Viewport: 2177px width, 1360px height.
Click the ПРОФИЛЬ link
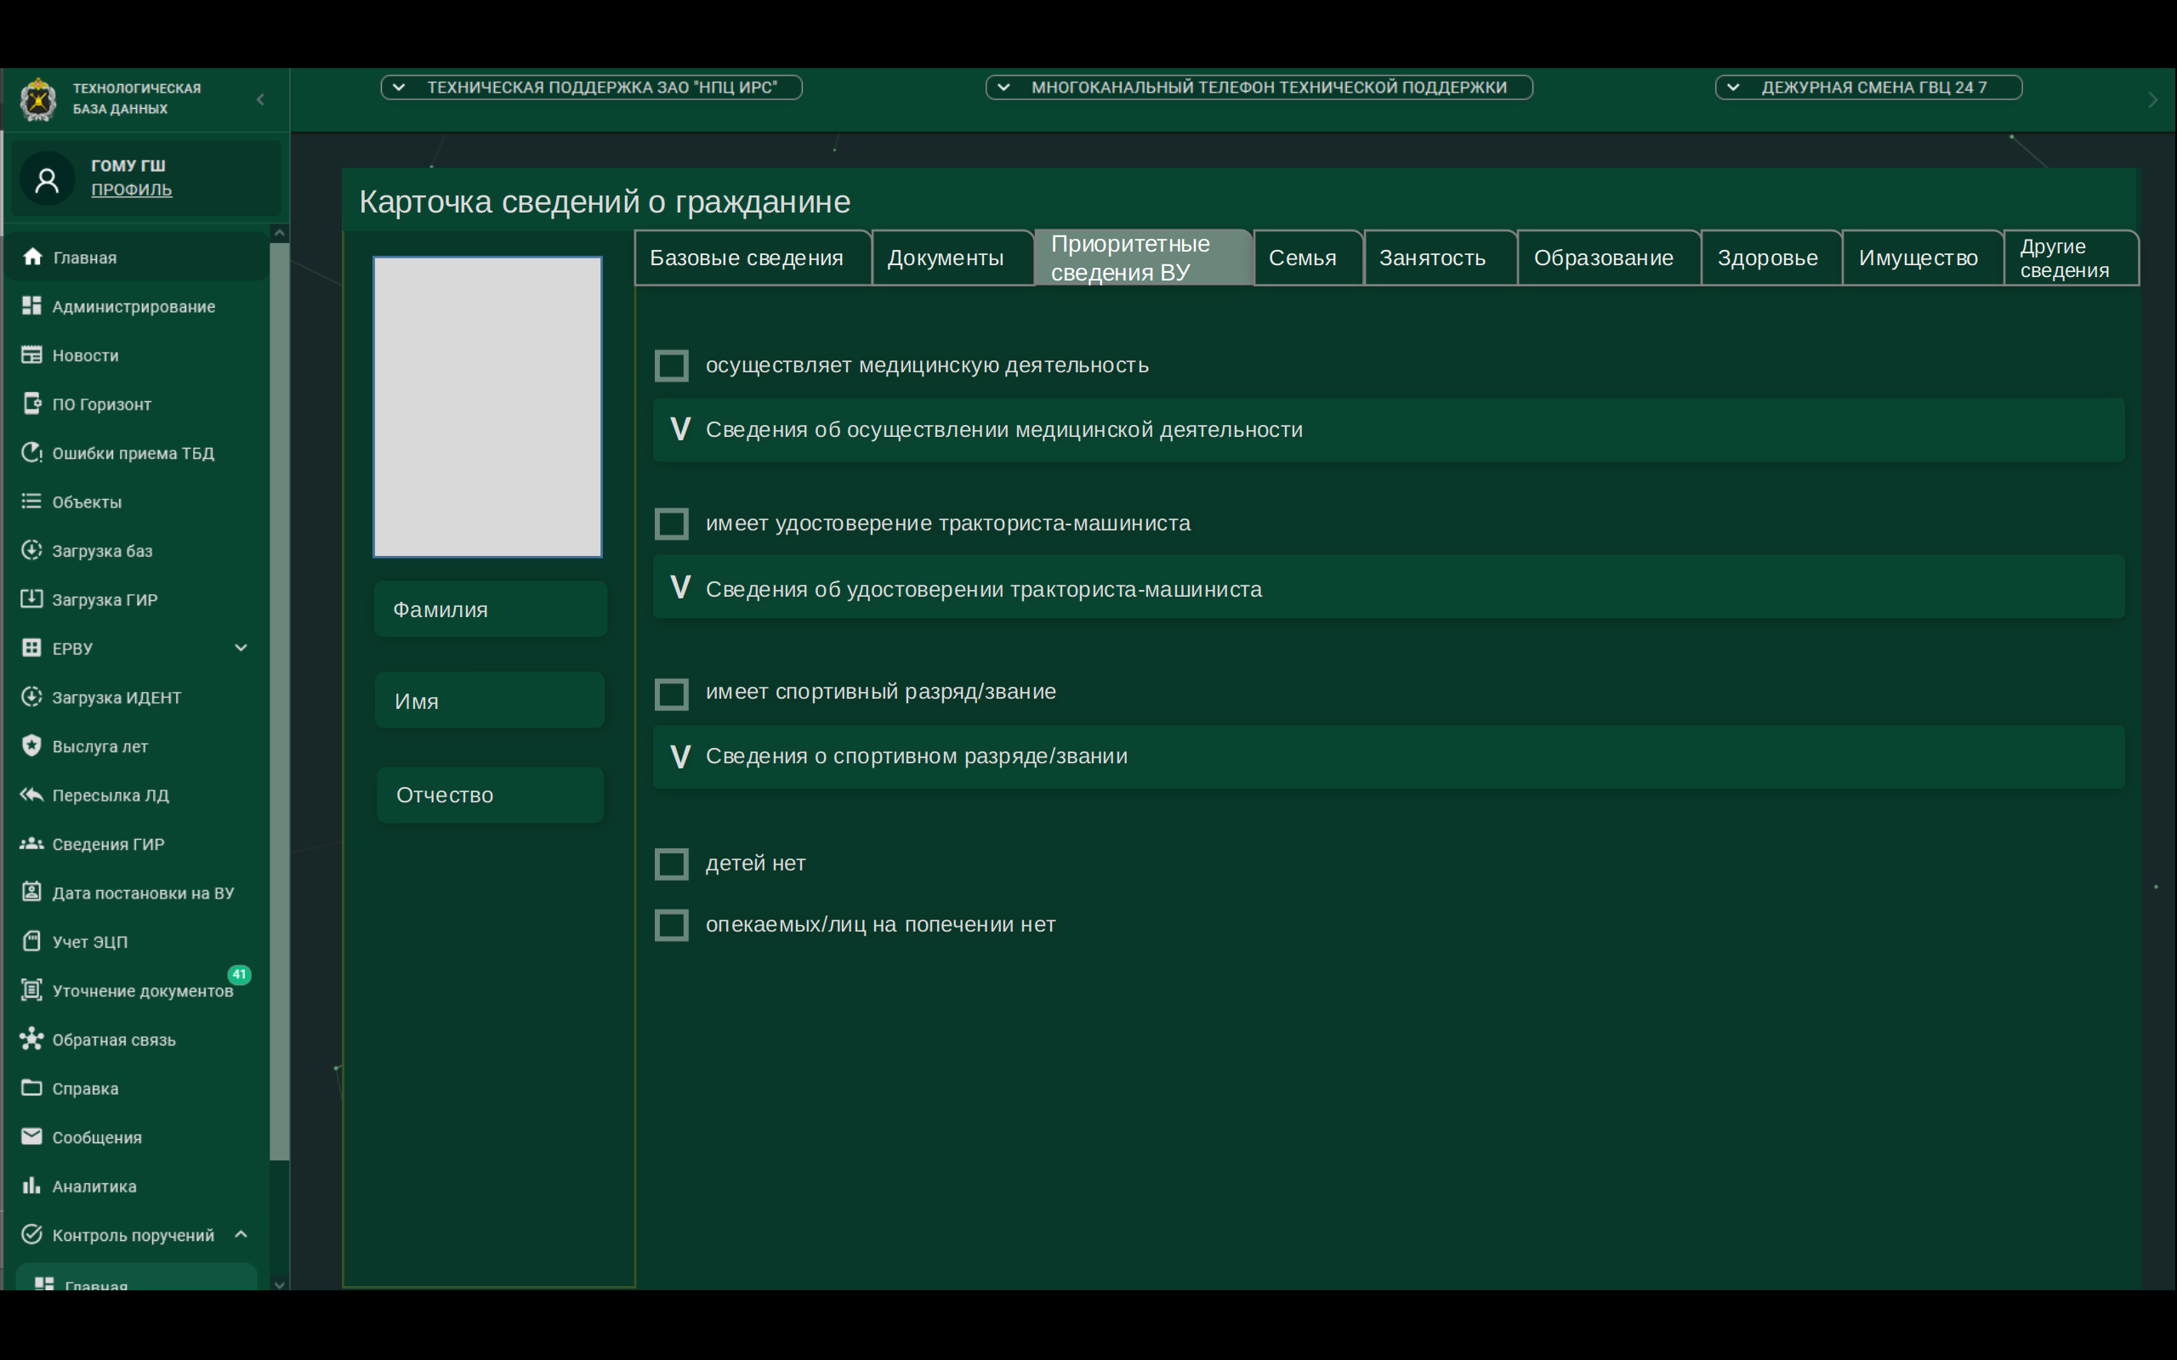[131, 190]
